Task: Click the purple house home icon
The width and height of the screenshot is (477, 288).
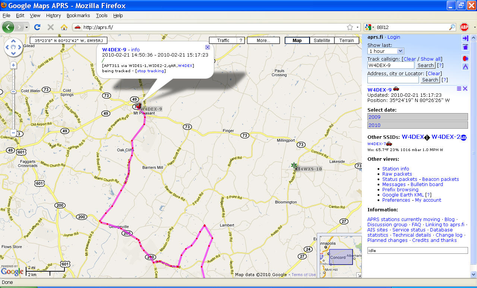Action: pos(465,47)
